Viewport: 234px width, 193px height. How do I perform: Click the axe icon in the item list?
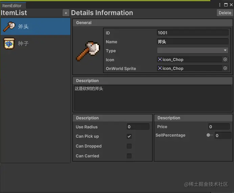[x=9, y=26]
